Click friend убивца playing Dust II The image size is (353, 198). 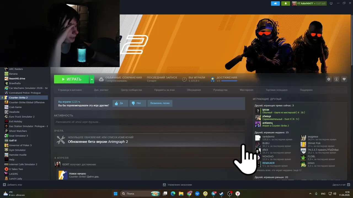pyautogui.click(x=277, y=117)
